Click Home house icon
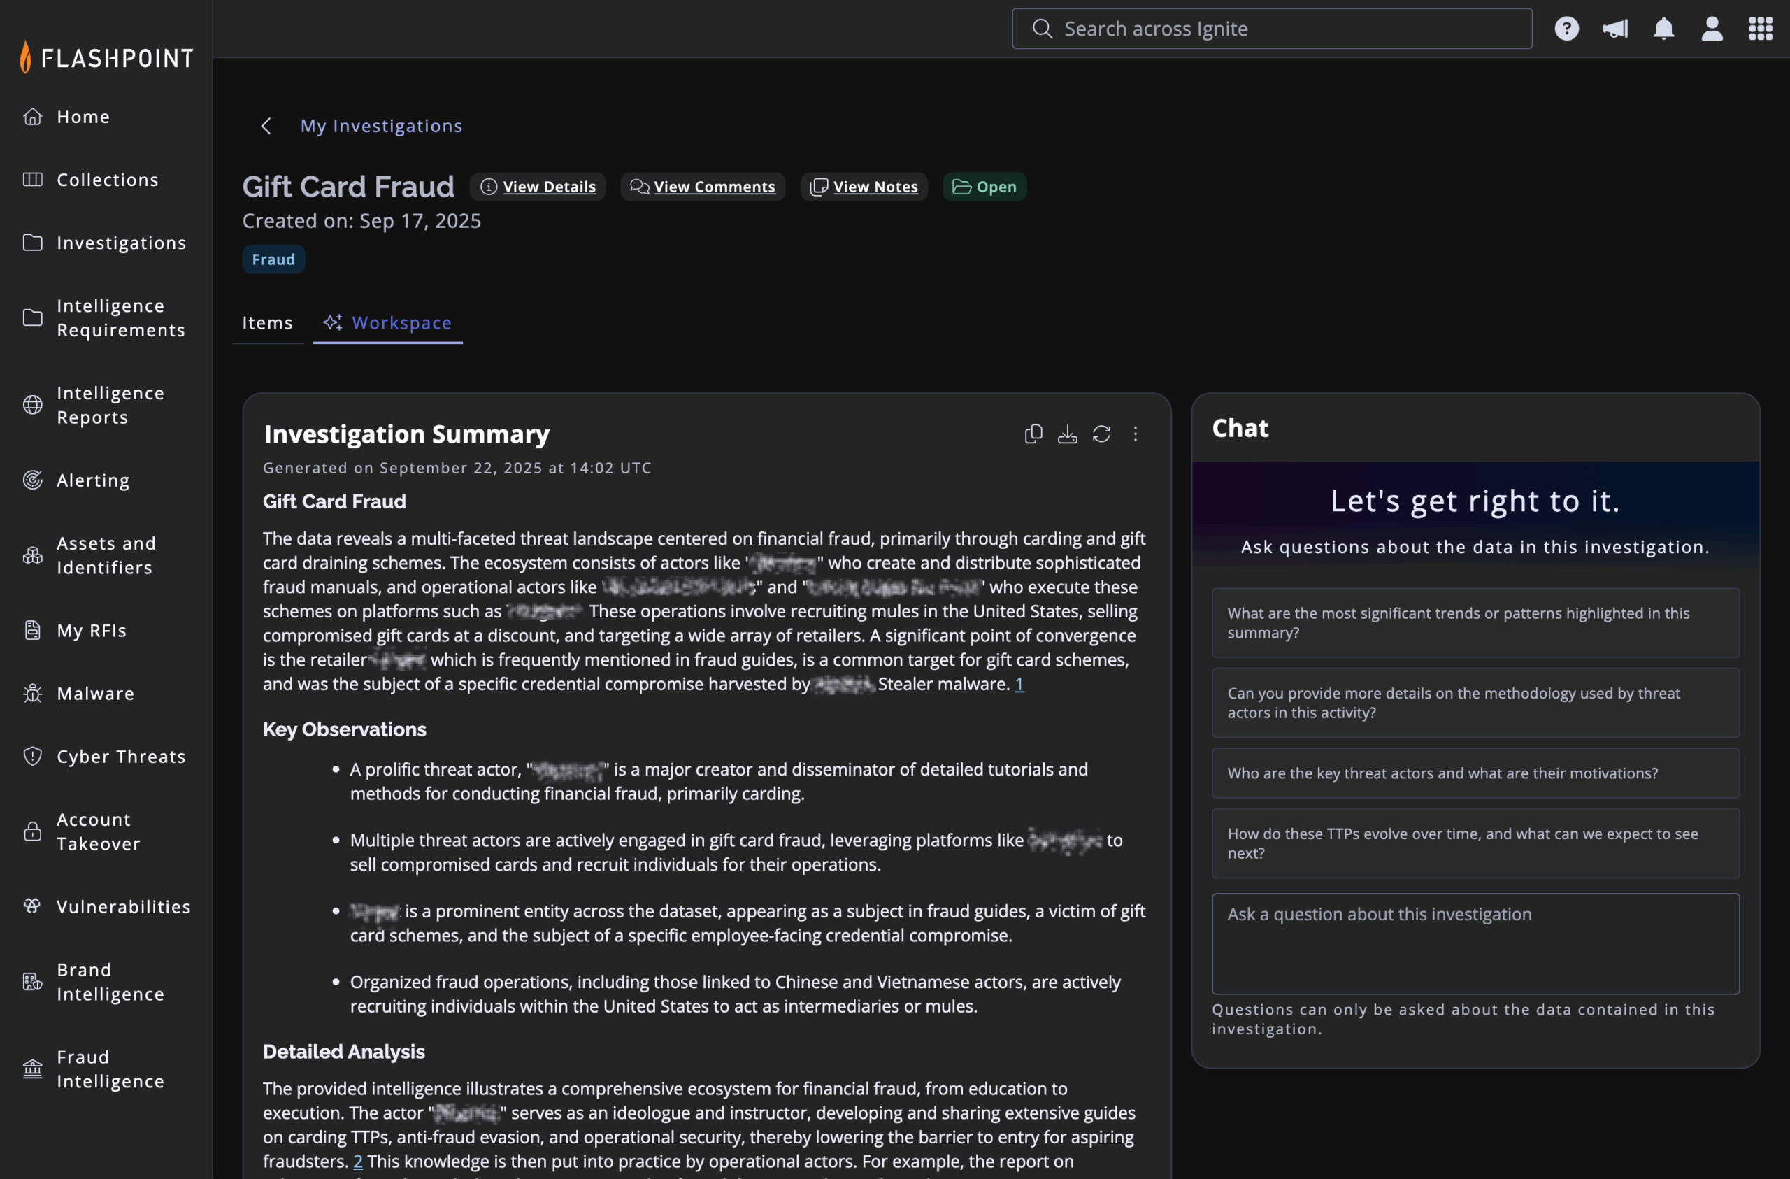 (32, 117)
